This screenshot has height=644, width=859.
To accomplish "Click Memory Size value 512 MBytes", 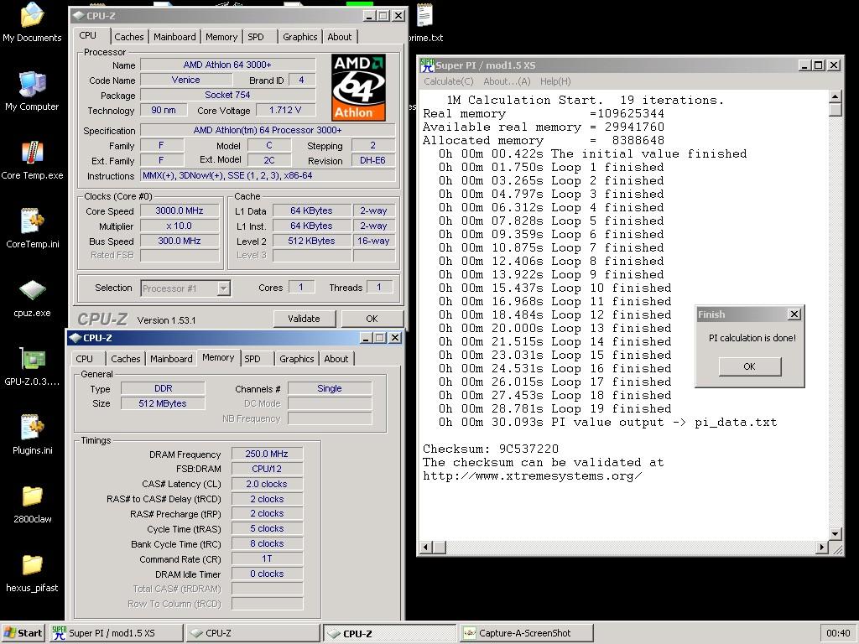I will 163,403.
